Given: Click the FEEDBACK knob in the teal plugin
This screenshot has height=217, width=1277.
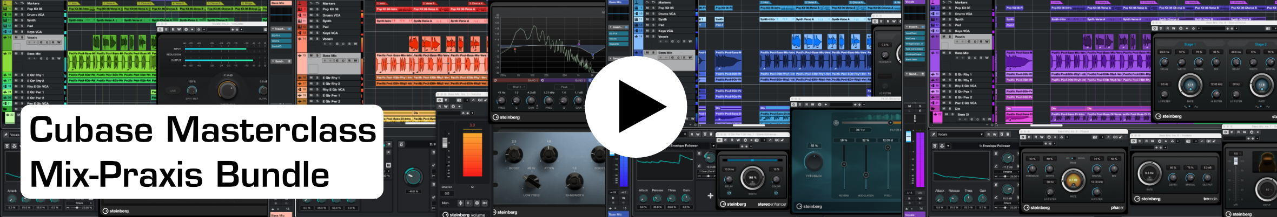Looking at the screenshot, I should pyautogui.click(x=813, y=162).
